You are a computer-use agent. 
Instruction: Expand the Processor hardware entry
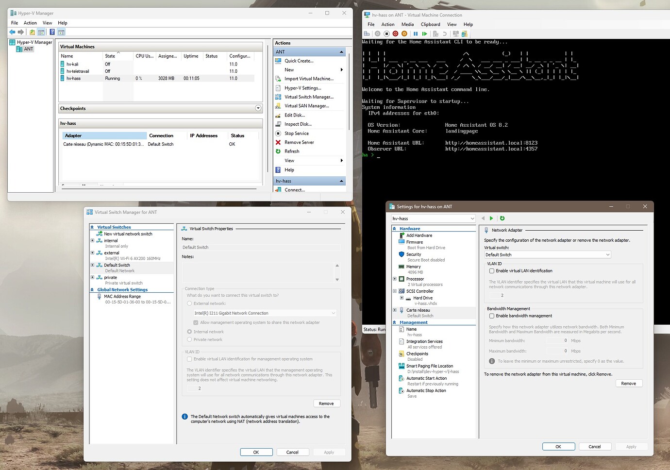[394, 279]
